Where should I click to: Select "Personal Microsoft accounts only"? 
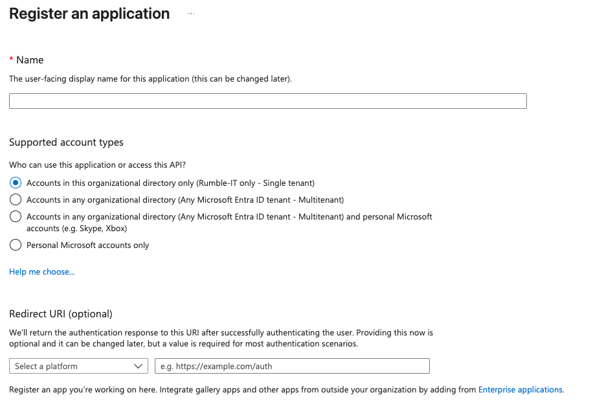pyautogui.click(x=15, y=245)
